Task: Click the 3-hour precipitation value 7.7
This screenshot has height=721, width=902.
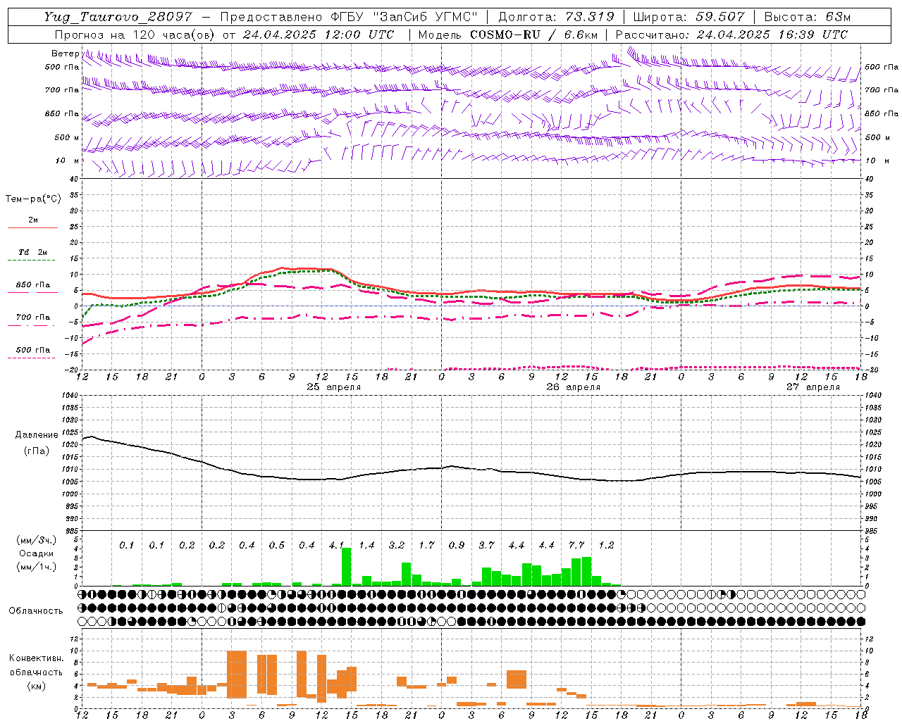Action: coord(576,545)
